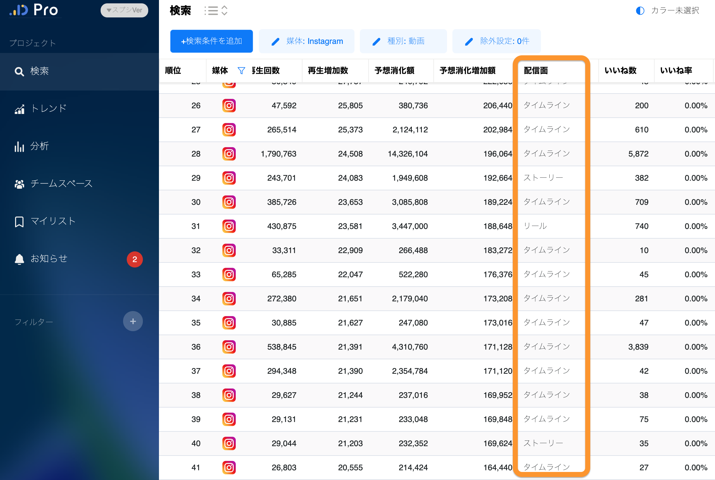Viewport: 715px width, 480px height.
Task: Click the search magnifier icon in sidebar
Action: pyautogui.click(x=19, y=71)
